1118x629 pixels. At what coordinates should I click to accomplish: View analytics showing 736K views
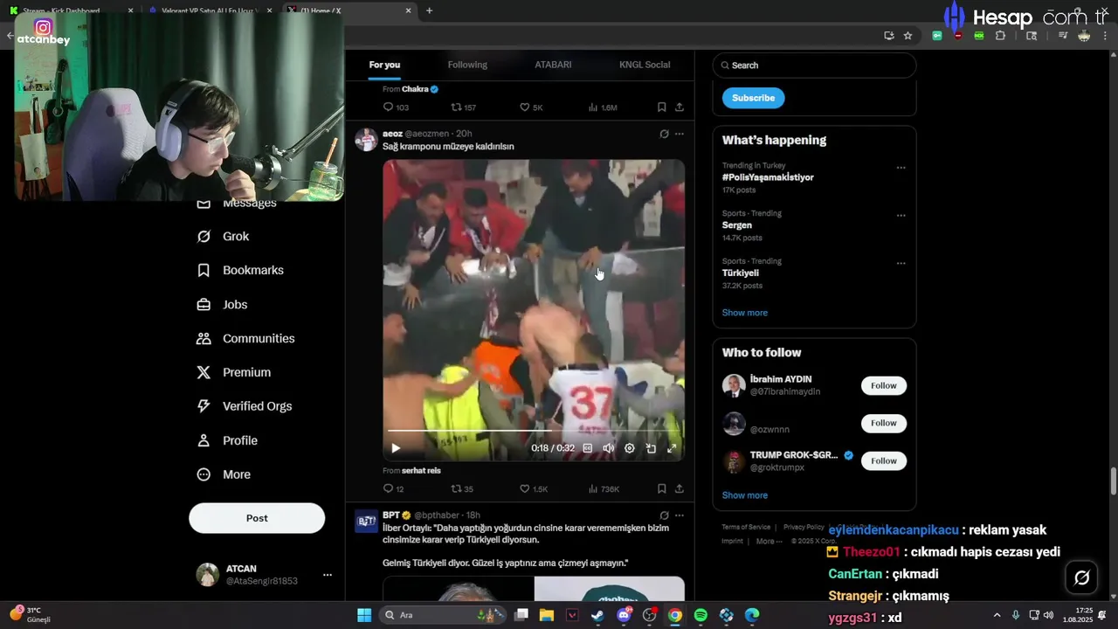[x=604, y=489]
